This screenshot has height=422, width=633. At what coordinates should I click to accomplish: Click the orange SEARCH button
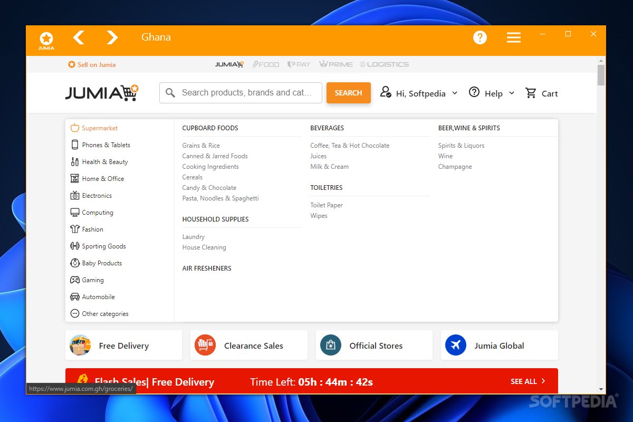[x=349, y=93]
